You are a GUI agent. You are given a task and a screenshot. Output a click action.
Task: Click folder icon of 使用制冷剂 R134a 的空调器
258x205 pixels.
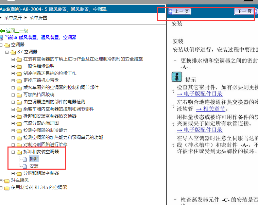[7, 188]
